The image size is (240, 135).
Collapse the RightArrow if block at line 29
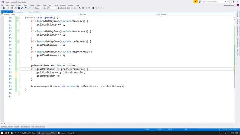[18, 52]
